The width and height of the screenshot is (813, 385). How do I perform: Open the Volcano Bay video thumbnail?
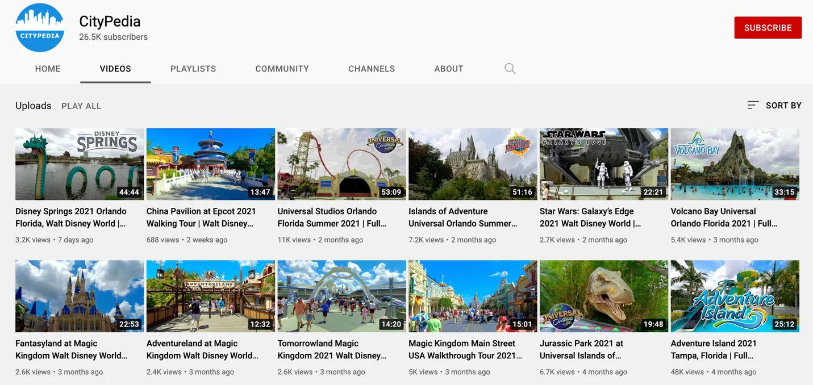tap(735, 164)
